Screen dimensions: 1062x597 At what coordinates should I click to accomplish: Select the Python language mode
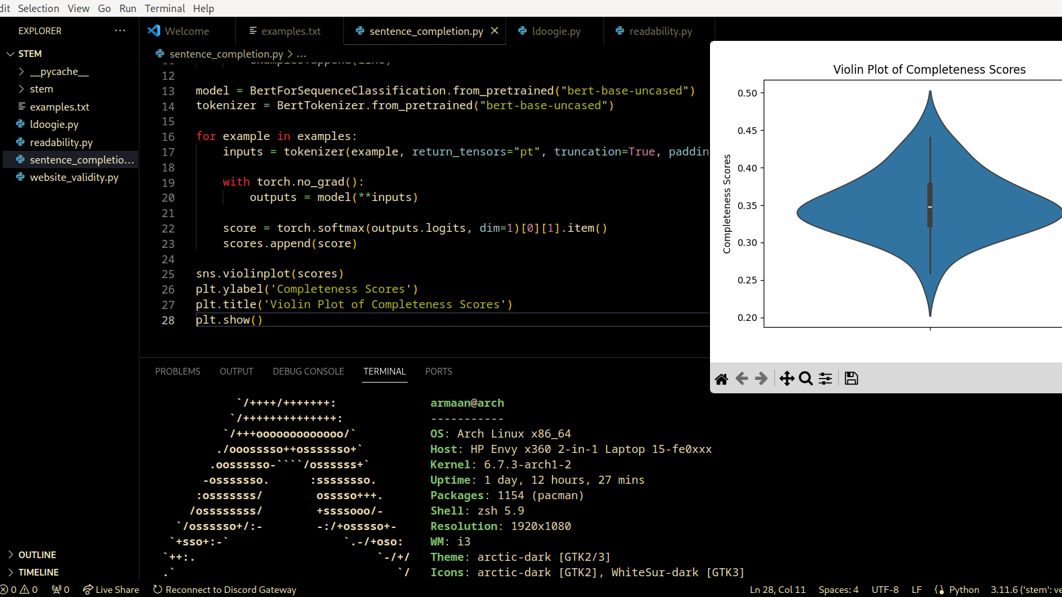[964, 590]
